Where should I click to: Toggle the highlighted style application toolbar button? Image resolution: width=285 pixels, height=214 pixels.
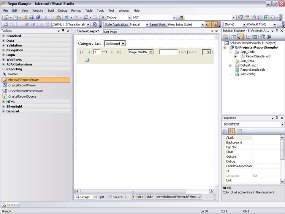pyautogui.click(x=207, y=24)
